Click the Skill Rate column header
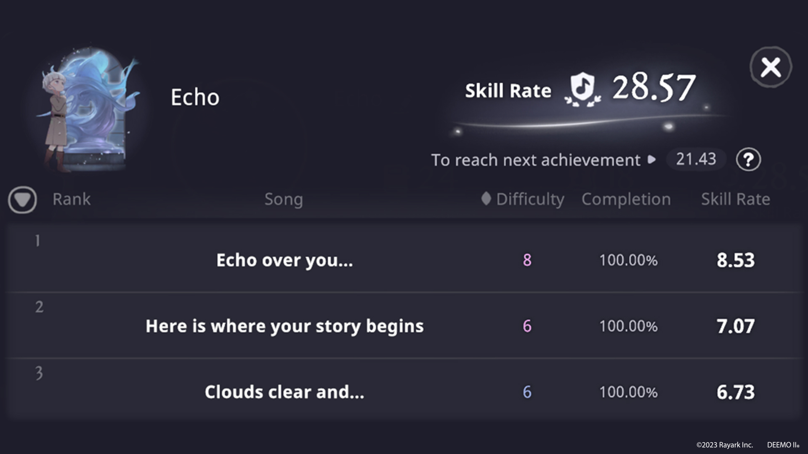 click(735, 199)
